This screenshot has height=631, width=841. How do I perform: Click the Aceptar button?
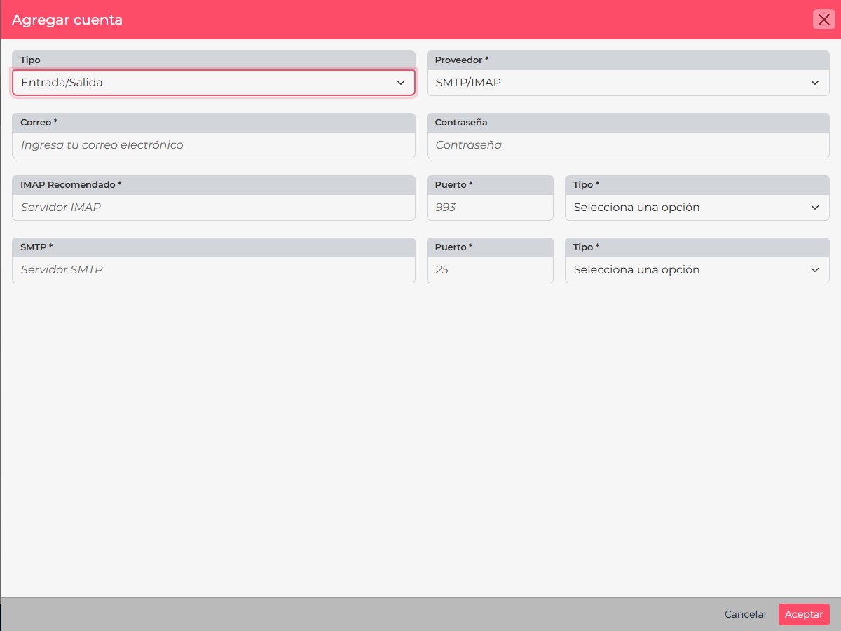[x=804, y=614]
